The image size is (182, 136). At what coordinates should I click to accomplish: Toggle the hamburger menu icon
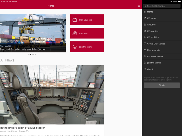click(x=139, y=6)
